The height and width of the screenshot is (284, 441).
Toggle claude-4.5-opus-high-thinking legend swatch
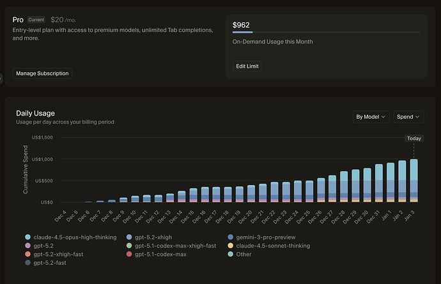27,237
